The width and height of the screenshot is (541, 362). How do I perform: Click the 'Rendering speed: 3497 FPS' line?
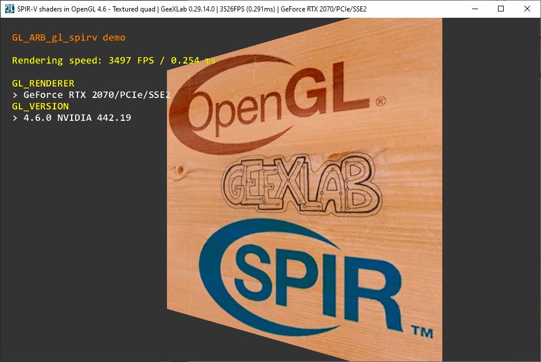(114, 61)
